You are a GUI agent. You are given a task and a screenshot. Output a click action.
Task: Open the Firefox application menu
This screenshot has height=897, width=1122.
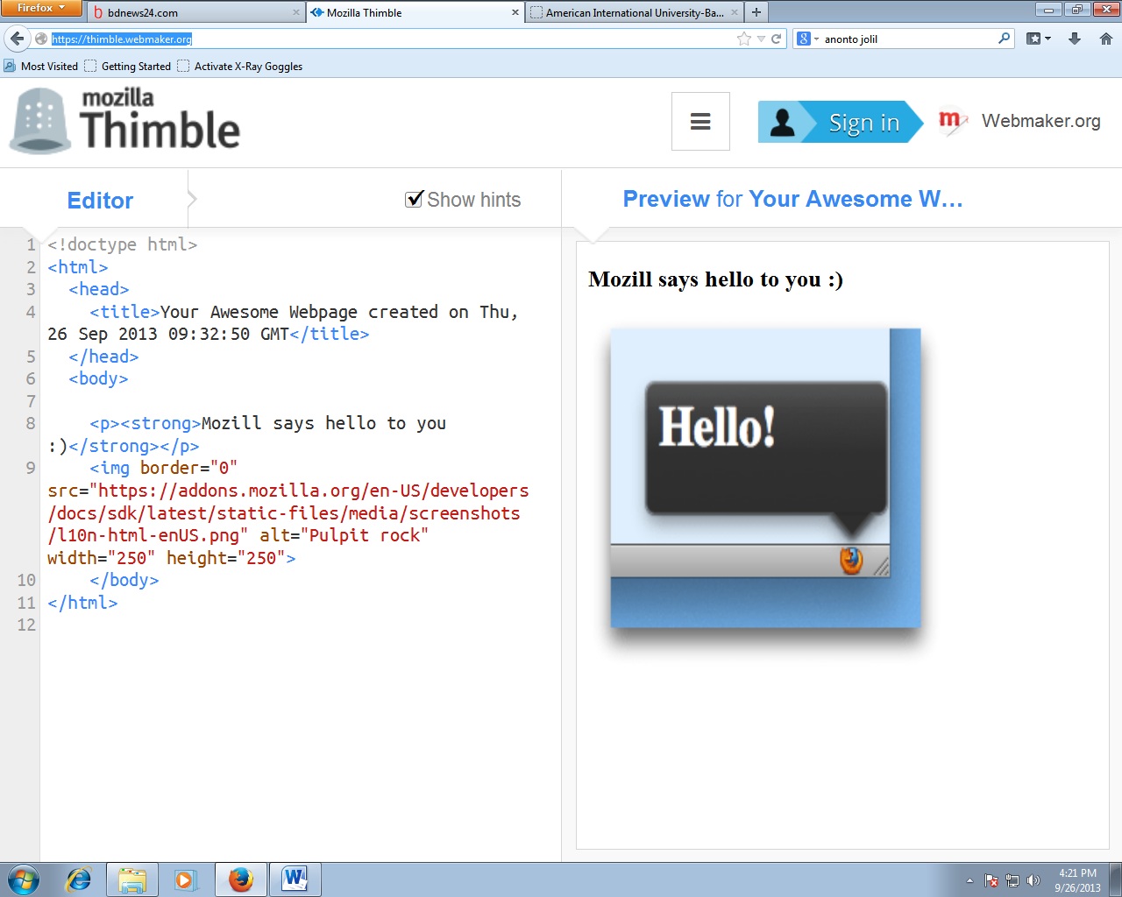coord(41,8)
